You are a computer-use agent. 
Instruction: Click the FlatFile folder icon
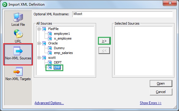pyautogui.click(x=44, y=29)
